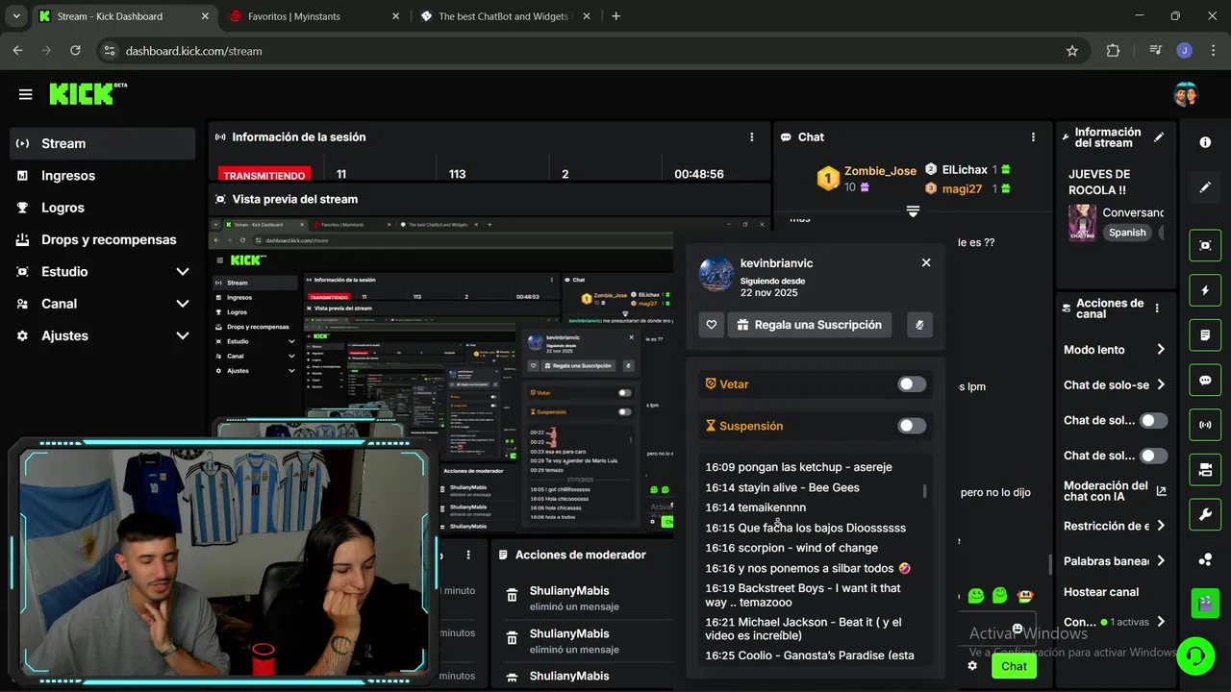Viewport: 1231px width, 692px height.
Task: Toggle the first Chat de sol... switch
Action: coord(1153,421)
